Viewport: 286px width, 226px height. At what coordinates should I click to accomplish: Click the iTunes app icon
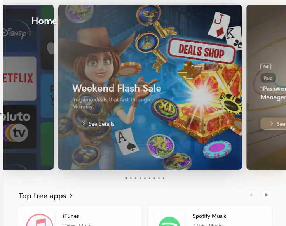pos(40,220)
